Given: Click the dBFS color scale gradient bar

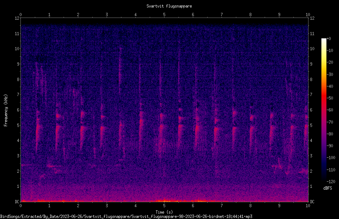Looking at the screenshot, I should 324,110.
